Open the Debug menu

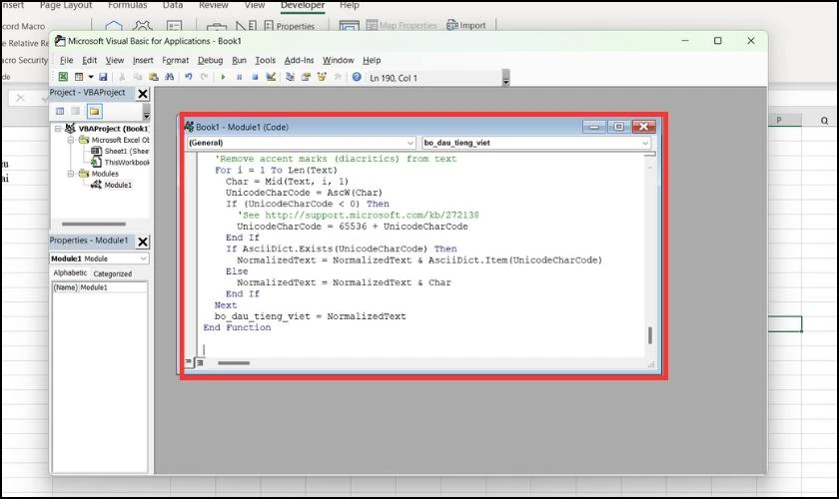click(x=211, y=61)
